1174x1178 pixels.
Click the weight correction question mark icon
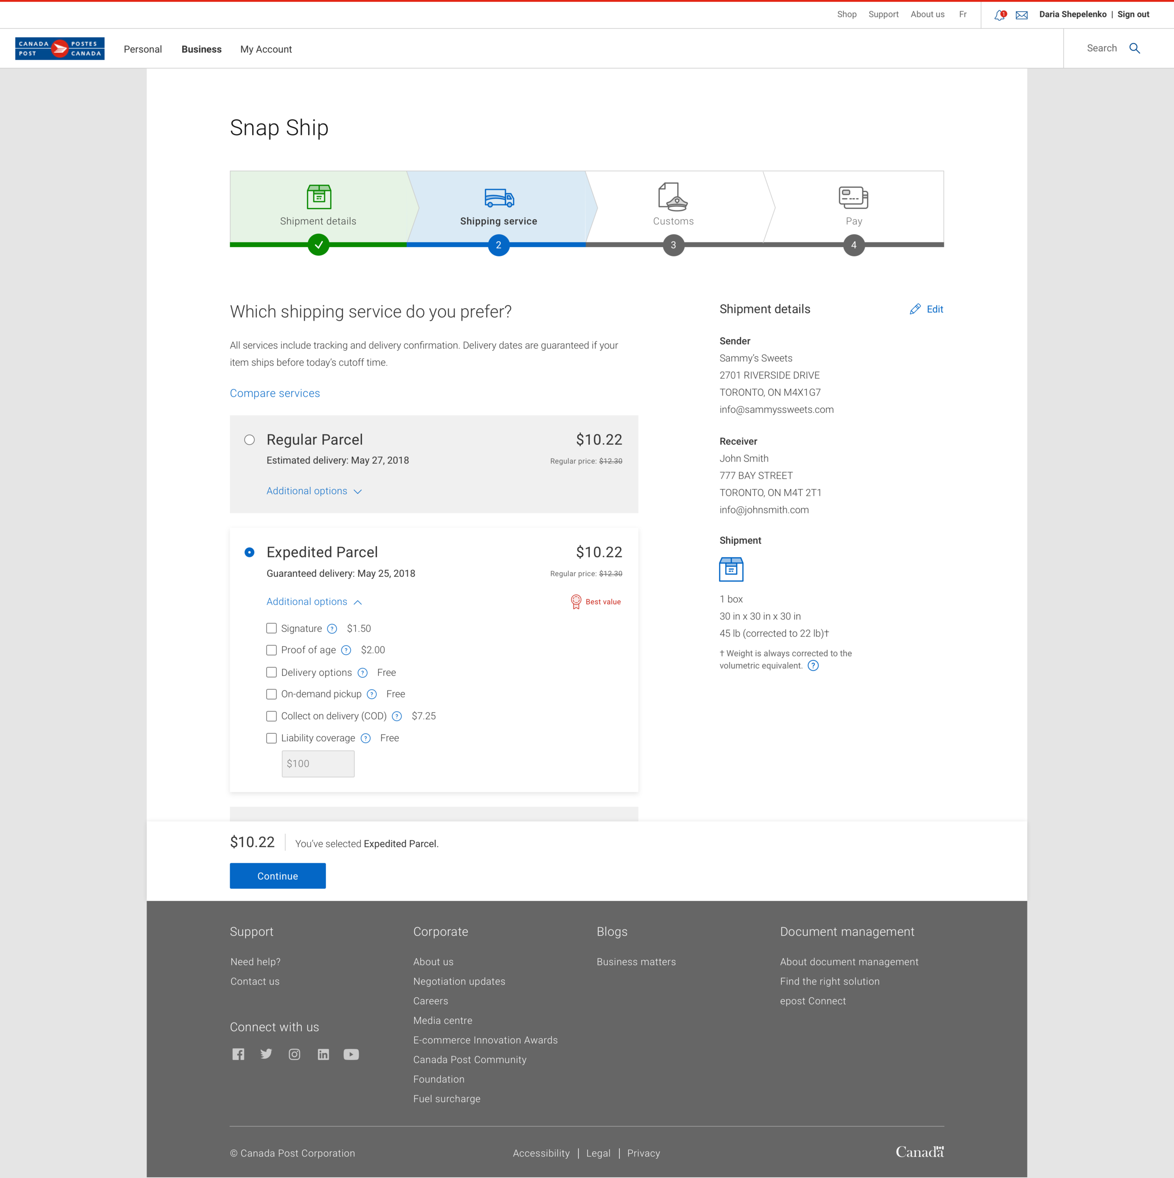click(813, 665)
